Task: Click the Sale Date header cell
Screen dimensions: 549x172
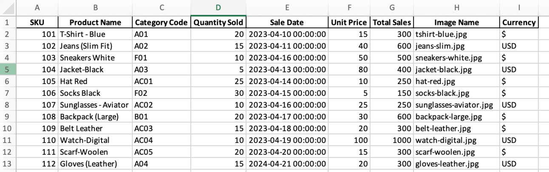Action: [x=287, y=22]
